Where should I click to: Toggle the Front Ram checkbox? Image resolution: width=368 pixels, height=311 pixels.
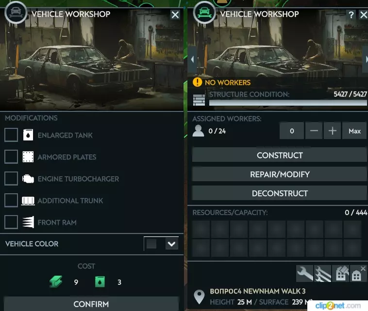11,222
